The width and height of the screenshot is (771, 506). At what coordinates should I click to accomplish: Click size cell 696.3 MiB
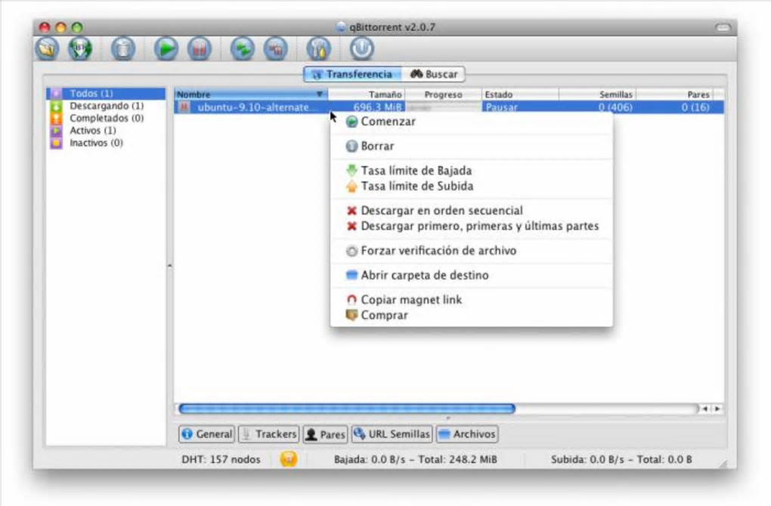pyautogui.click(x=377, y=107)
